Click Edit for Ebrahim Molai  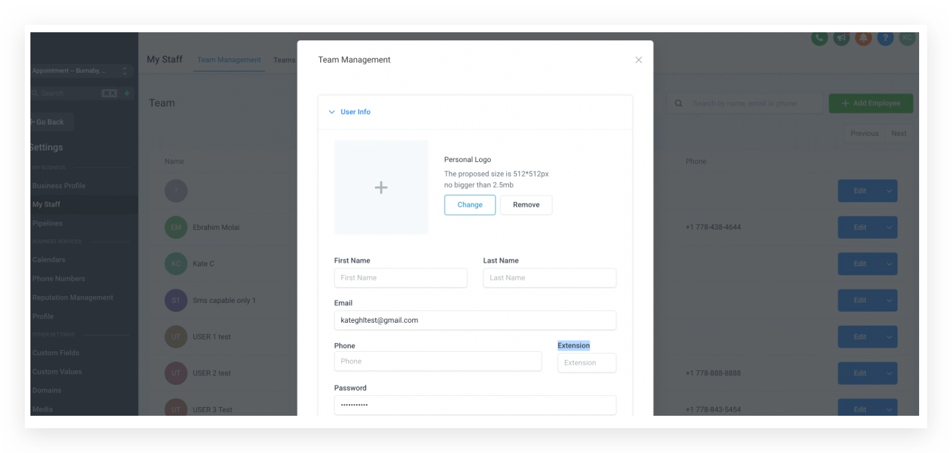click(860, 227)
